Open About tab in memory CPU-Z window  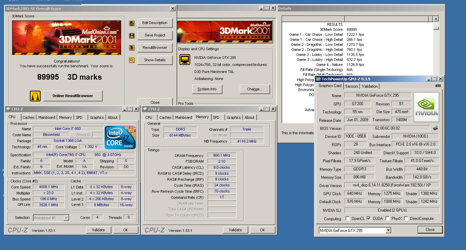(x=249, y=117)
